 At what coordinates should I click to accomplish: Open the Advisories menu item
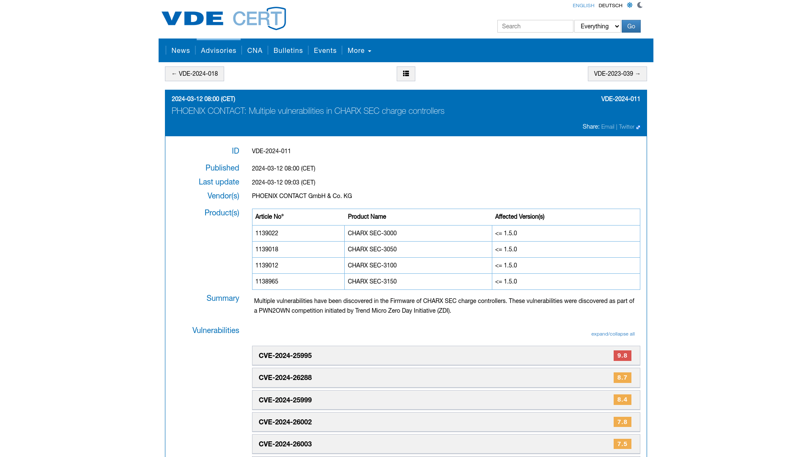coord(219,50)
